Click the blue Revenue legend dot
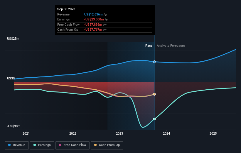Image resolution: width=241 pixels, height=153 pixels. pyautogui.click(x=9, y=145)
